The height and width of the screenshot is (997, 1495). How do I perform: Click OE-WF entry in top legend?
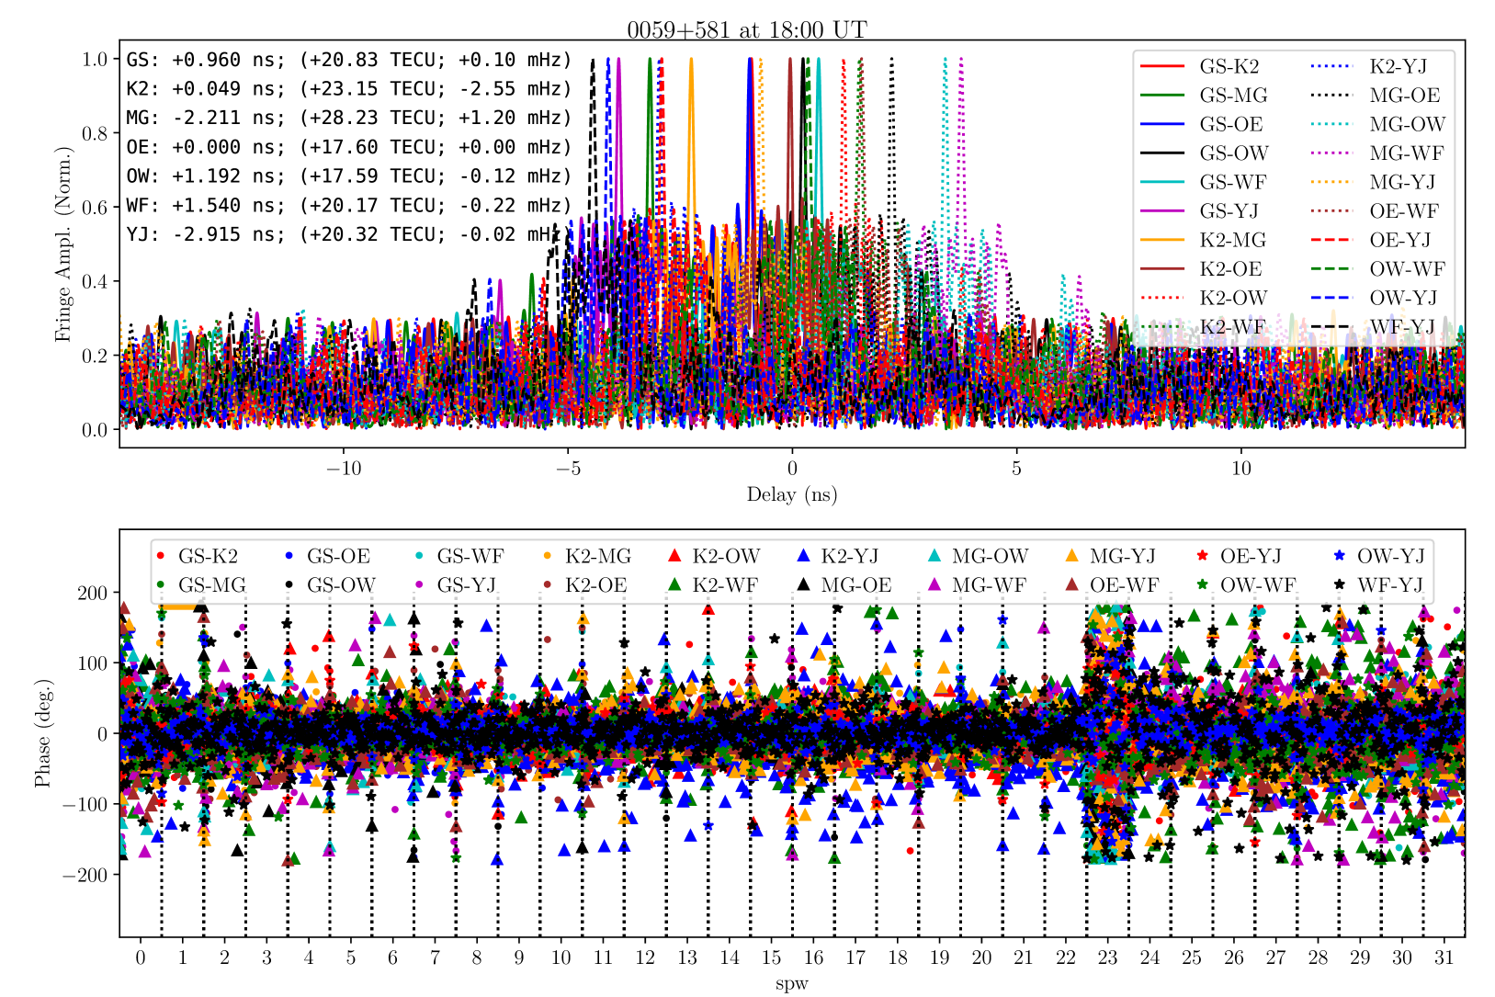click(1376, 211)
